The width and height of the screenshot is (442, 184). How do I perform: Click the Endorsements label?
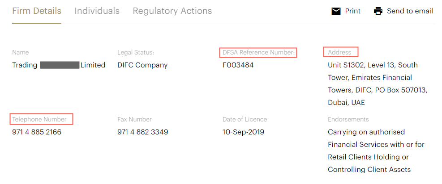[348, 119]
